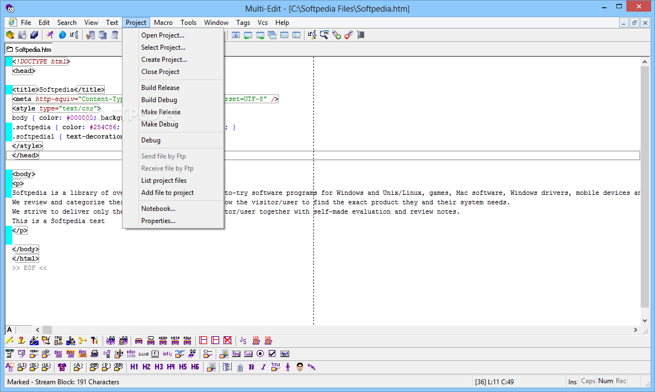Choose List project files
Viewport: 655px width, 392px height.
[x=164, y=180]
